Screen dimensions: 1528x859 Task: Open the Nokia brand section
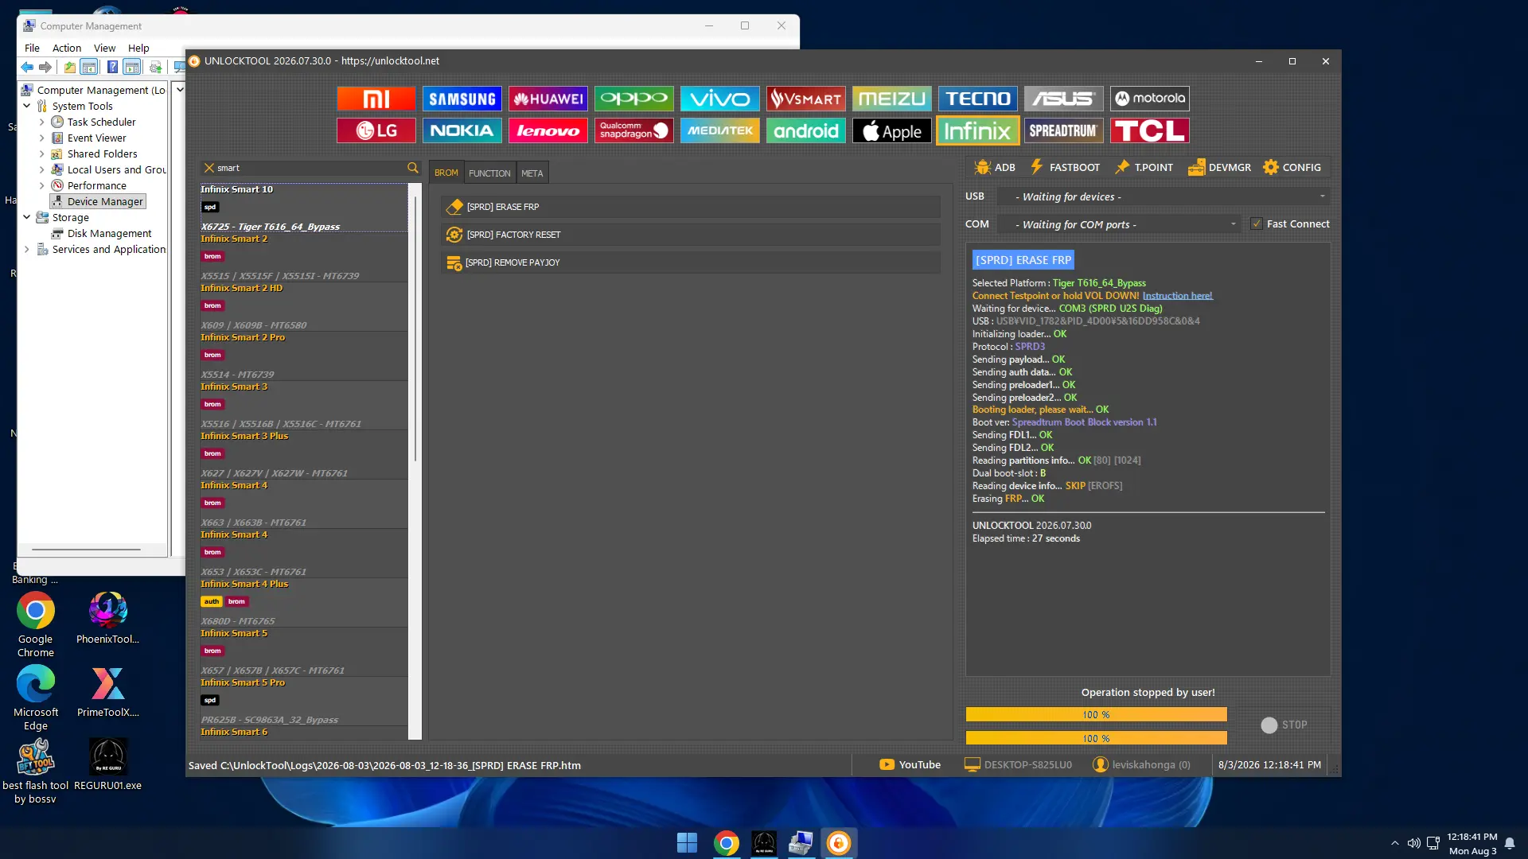tap(462, 130)
